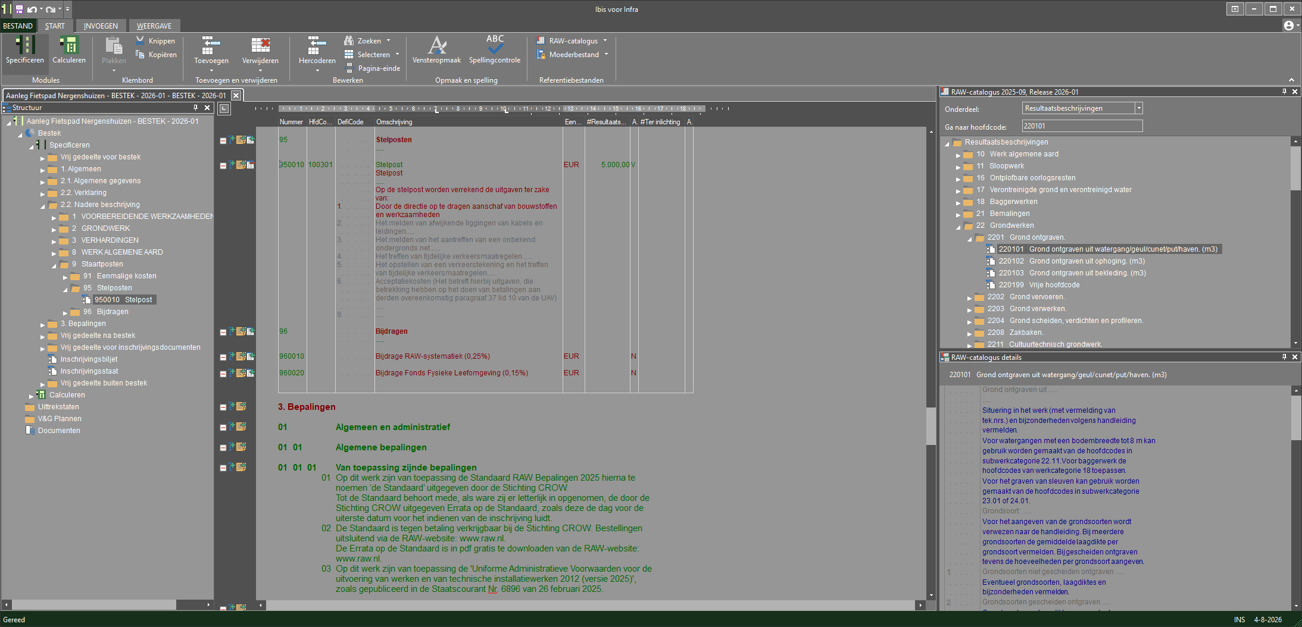Image resolution: width=1302 pixels, height=627 pixels.
Task: Click the RAW-catalogus book icon
Action: [x=541, y=40]
